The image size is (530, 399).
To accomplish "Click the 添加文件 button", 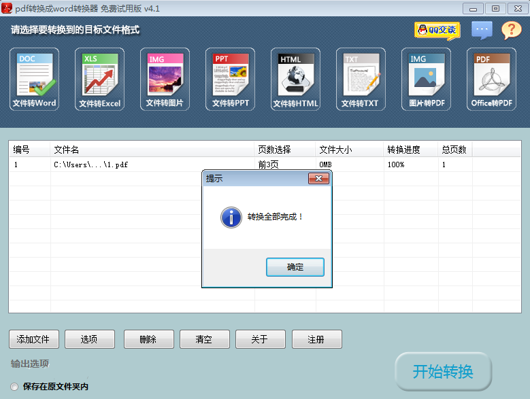I will click(34, 339).
